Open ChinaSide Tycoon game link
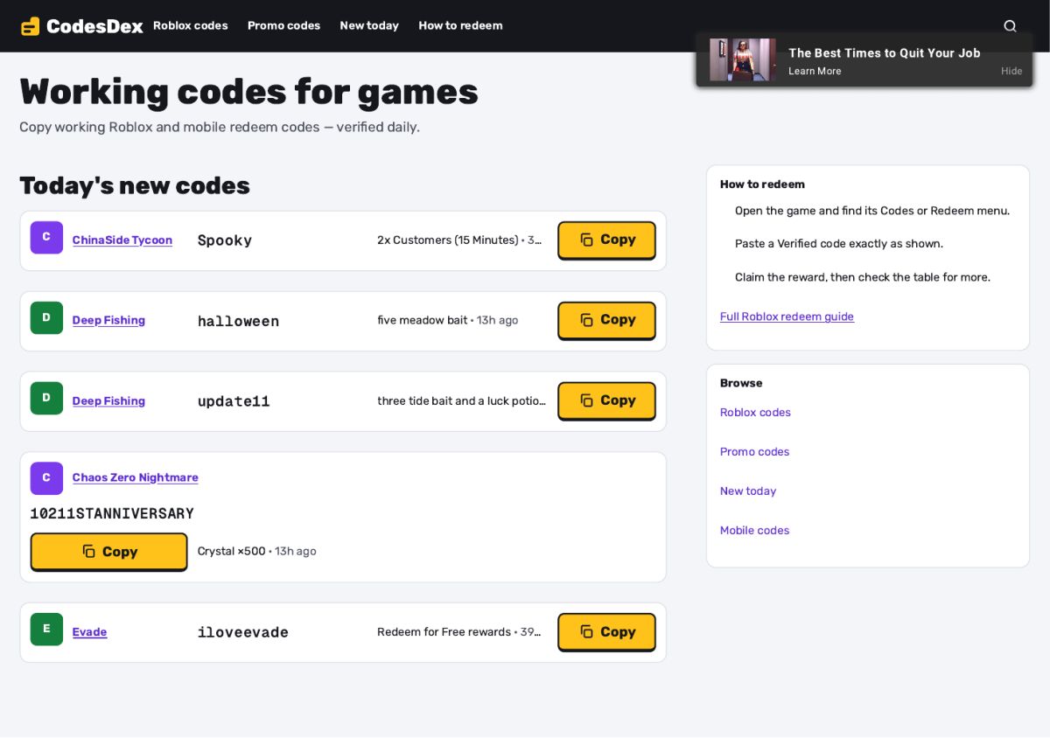 pyautogui.click(x=122, y=240)
